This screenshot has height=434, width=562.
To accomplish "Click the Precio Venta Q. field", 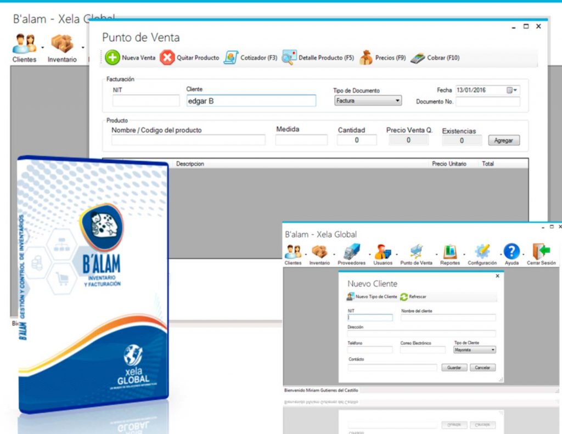I will click(x=408, y=140).
